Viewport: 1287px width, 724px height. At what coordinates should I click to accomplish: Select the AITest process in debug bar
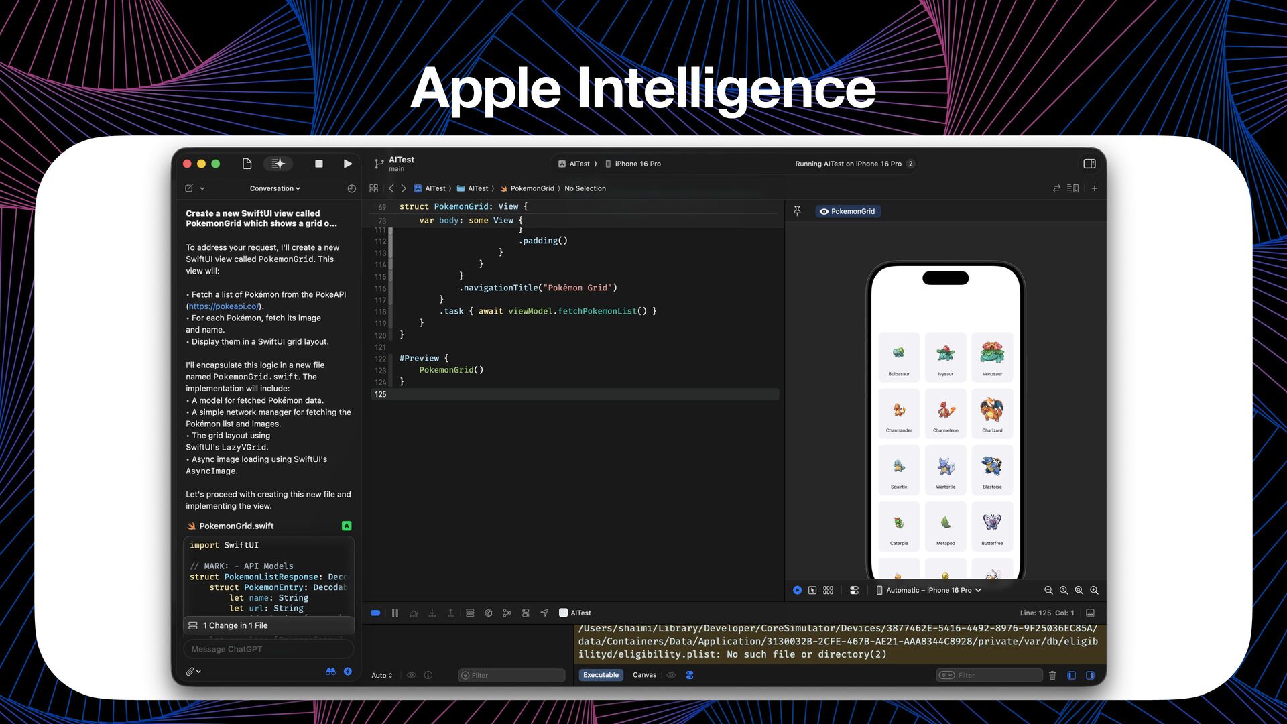tap(575, 613)
